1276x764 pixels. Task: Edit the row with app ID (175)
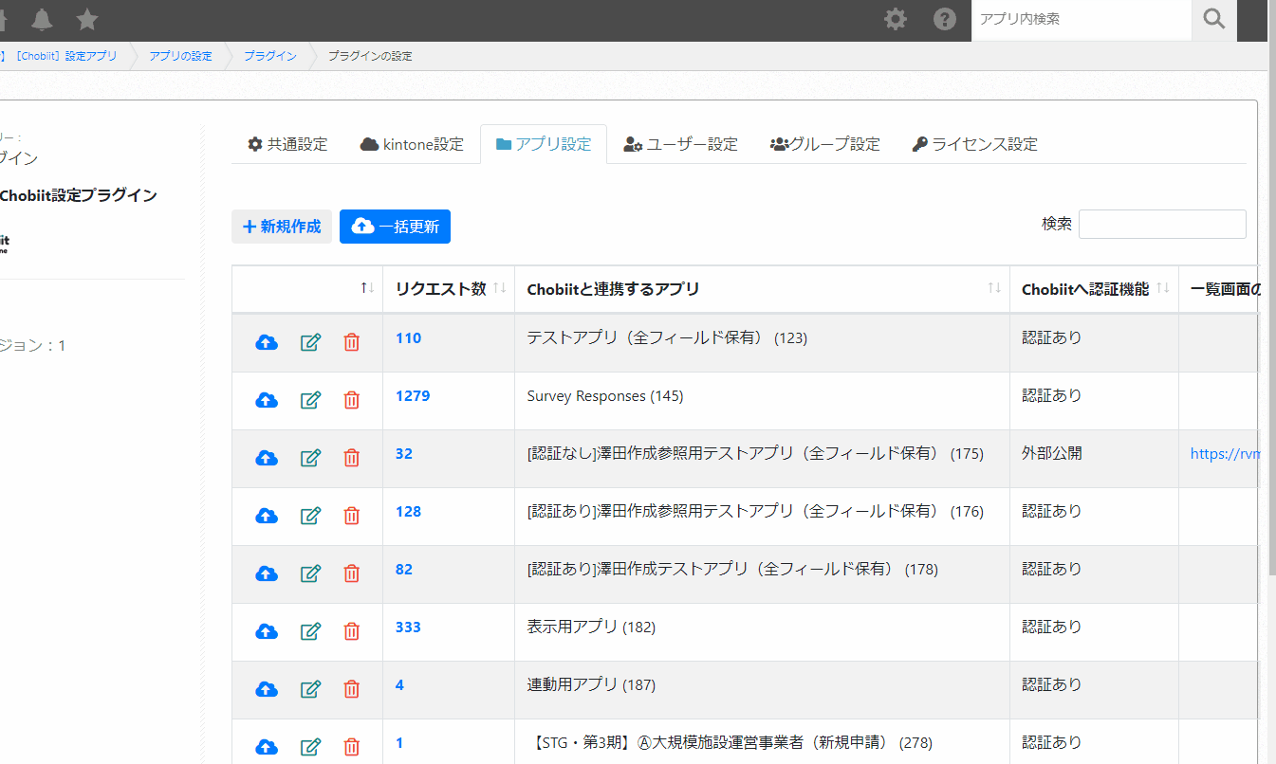pyautogui.click(x=310, y=458)
